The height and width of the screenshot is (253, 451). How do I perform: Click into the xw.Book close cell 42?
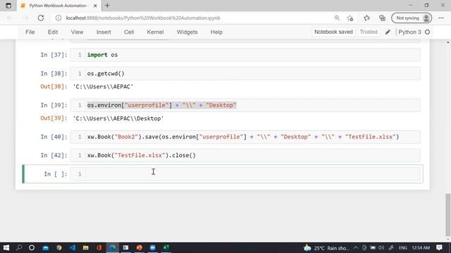[245, 155]
